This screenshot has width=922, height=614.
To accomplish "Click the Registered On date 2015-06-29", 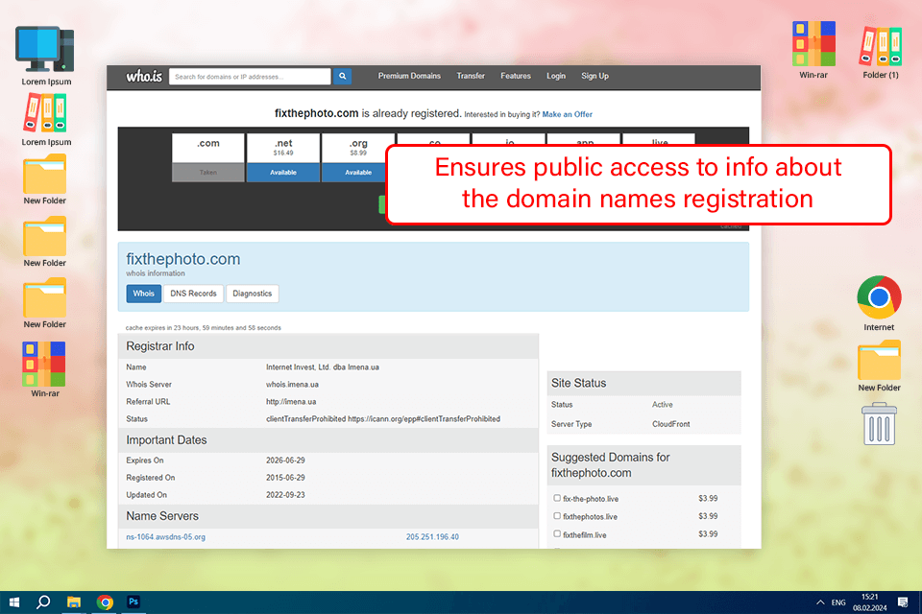I will [285, 478].
